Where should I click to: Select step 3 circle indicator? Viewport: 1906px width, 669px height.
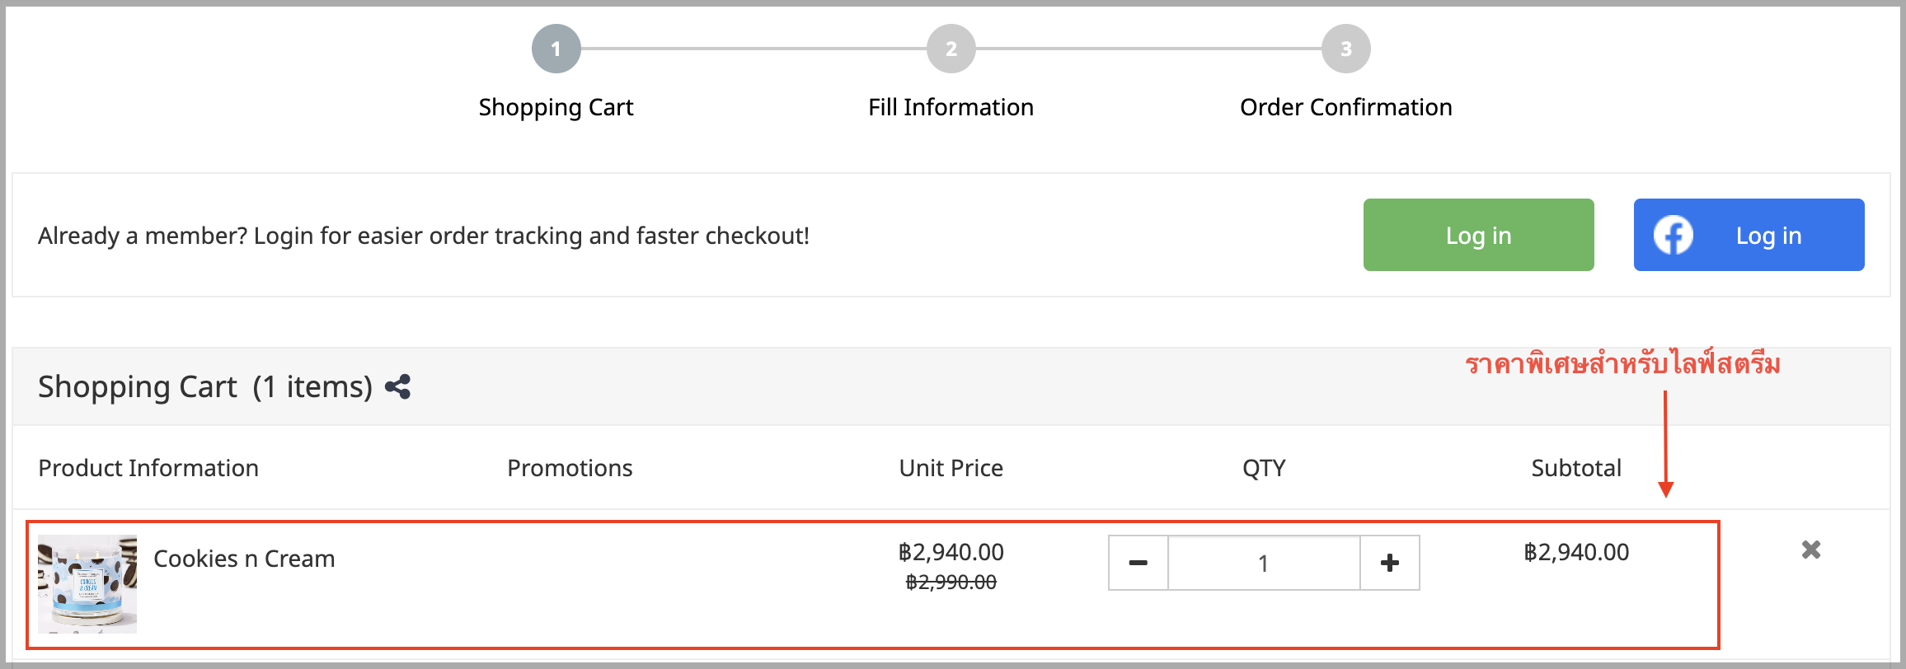[x=1346, y=49]
